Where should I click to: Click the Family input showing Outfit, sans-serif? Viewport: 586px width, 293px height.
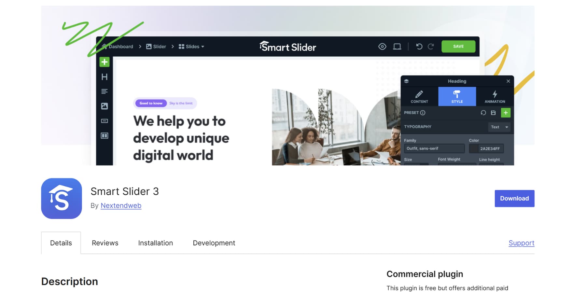point(434,148)
